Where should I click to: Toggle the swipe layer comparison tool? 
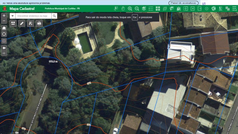coord(186,8)
